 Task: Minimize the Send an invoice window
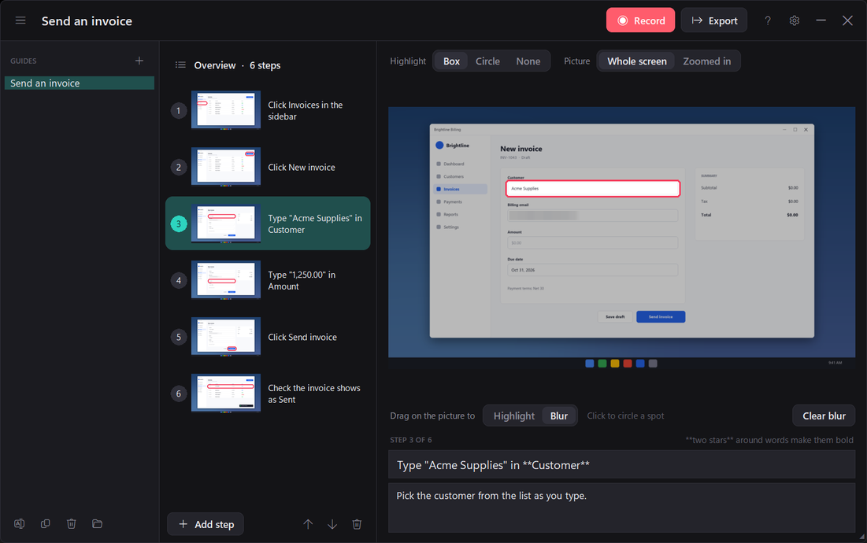pos(821,20)
